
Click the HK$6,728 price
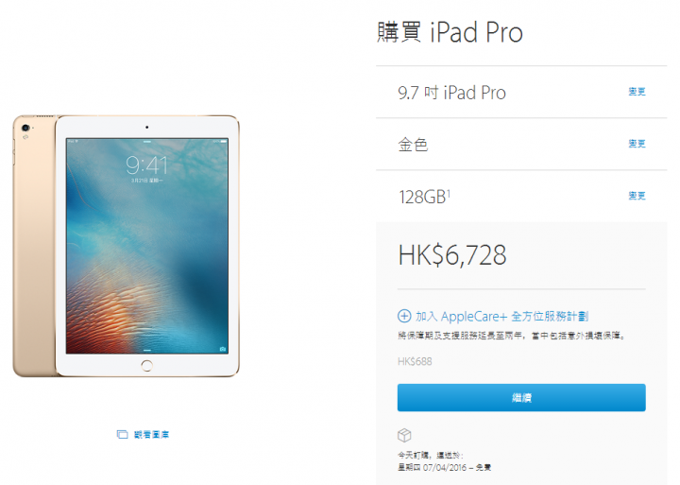click(x=452, y=255)
